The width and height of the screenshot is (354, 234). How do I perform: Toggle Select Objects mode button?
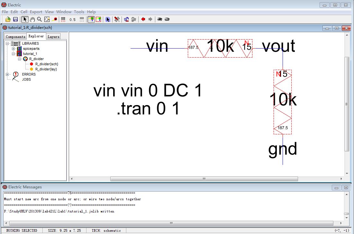click(91, 19)
